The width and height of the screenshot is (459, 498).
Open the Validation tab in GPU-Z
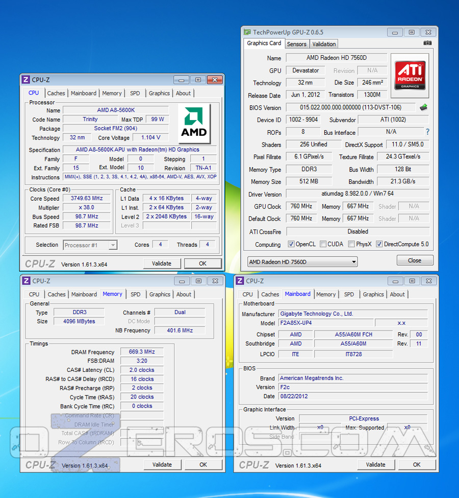click(323, 44)
